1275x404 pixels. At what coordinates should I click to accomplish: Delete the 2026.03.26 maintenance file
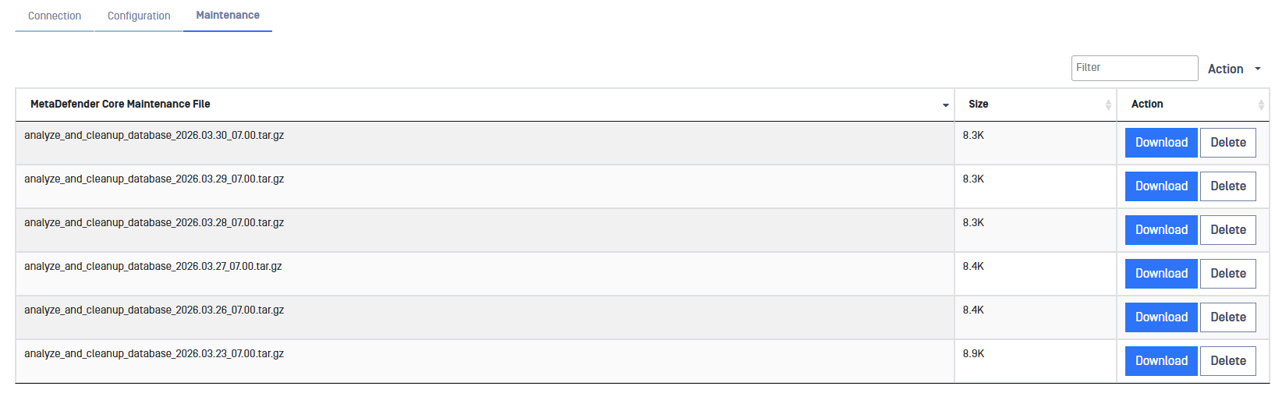(x=1227, y=317)
